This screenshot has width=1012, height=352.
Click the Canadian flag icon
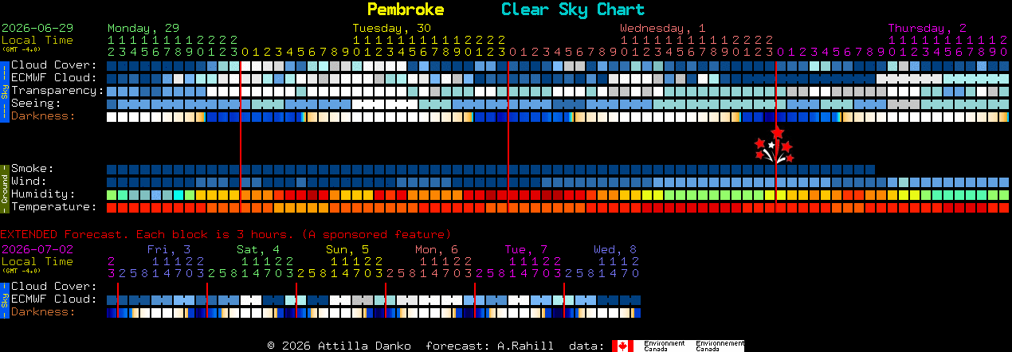point(622,346)
